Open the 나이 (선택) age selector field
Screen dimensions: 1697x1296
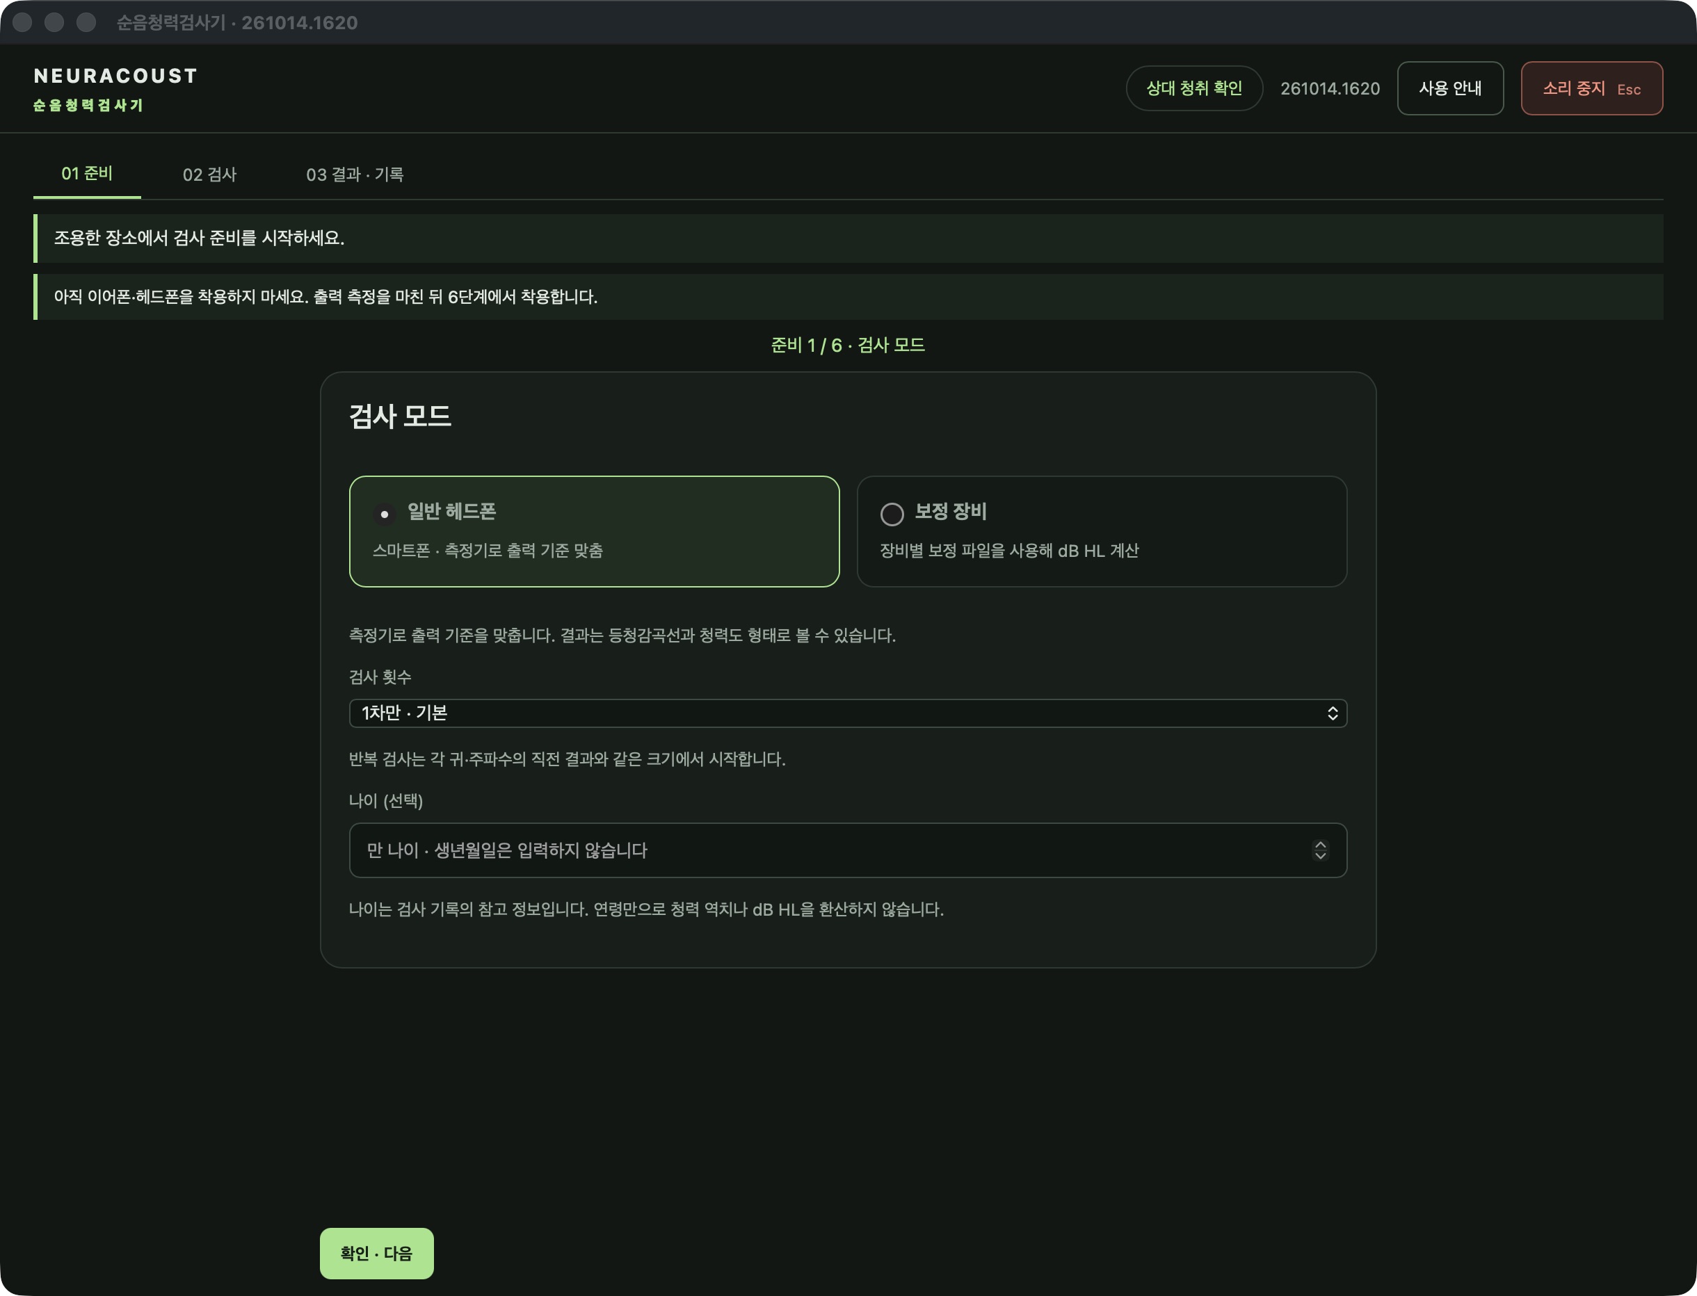[847, 850]
